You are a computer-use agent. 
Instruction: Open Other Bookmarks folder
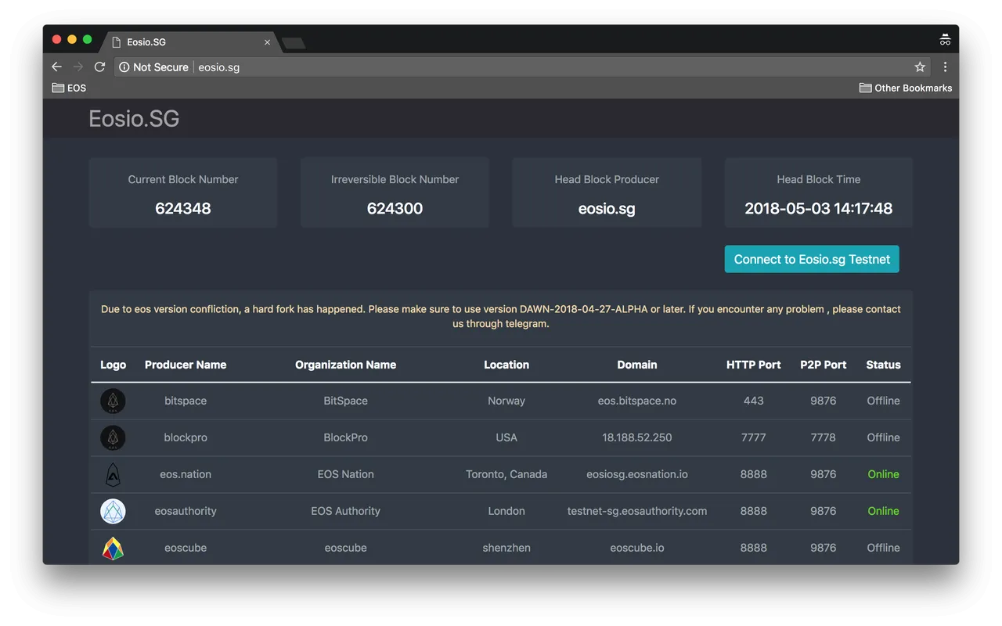click(906, 88)
